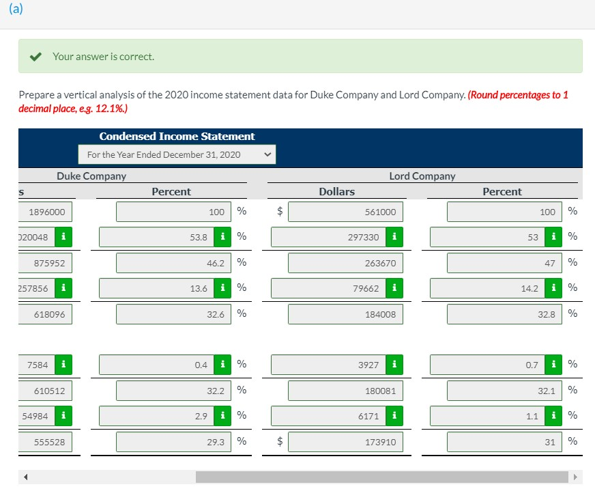The image size is (595, 489).
Task: Click Lord Company's 100 percent input field
Action: click(504, 212)
